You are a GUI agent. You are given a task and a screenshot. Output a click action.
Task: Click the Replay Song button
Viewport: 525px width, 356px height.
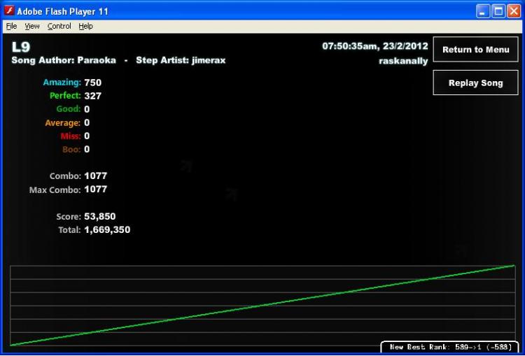point(475,83)
